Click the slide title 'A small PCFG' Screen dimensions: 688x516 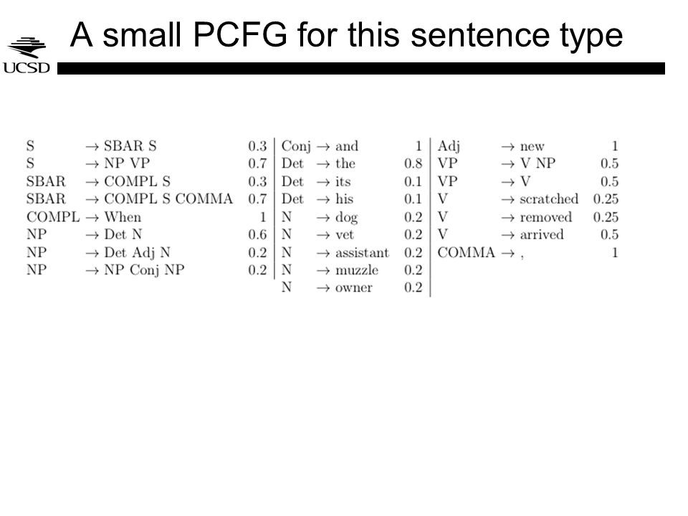pos(178,34)
